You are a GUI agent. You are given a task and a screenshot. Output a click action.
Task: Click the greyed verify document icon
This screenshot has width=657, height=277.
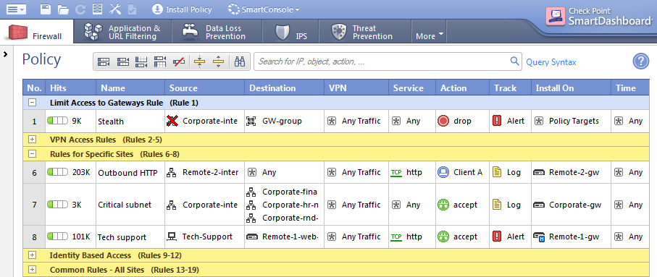click(132, 9)
